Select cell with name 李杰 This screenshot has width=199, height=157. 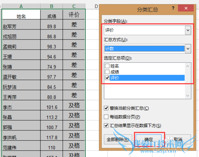[21, 105]
